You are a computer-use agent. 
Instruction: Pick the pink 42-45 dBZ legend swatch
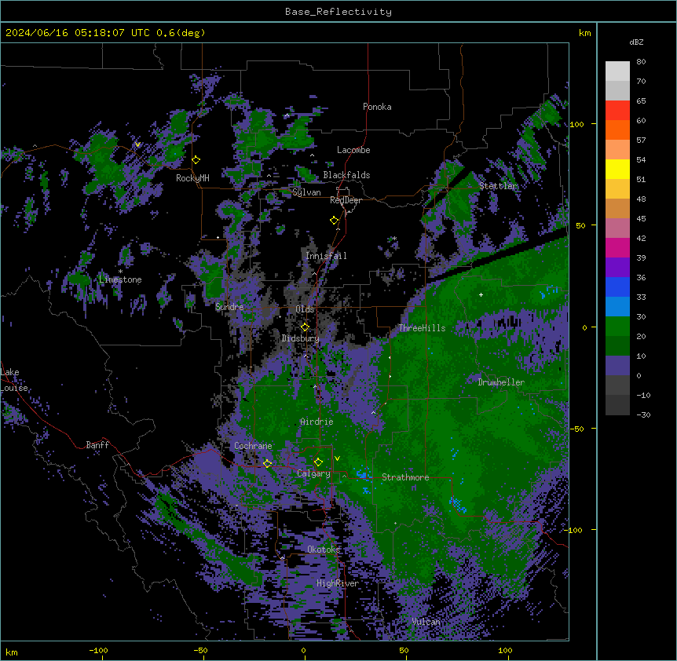[617, 228]
